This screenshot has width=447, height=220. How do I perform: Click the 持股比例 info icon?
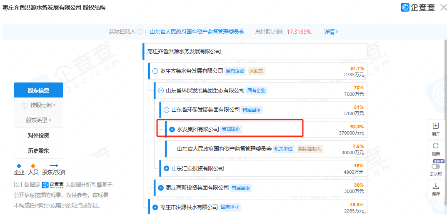click(x=25, y=106)
